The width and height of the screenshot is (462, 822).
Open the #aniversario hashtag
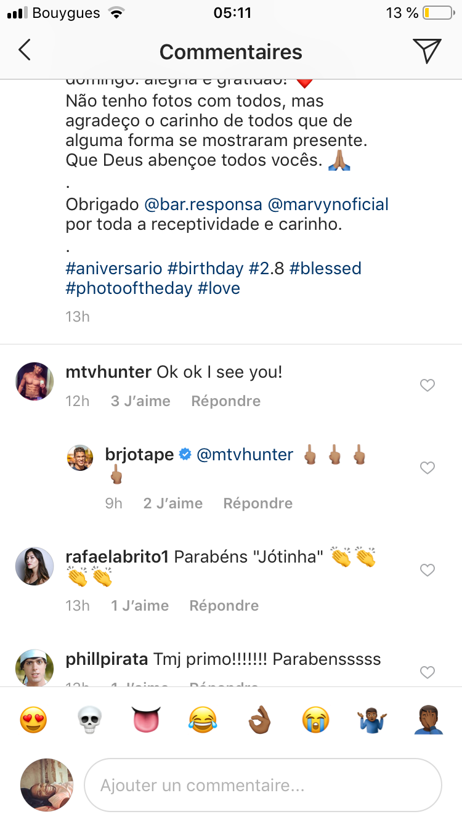[x=114, y=269]
